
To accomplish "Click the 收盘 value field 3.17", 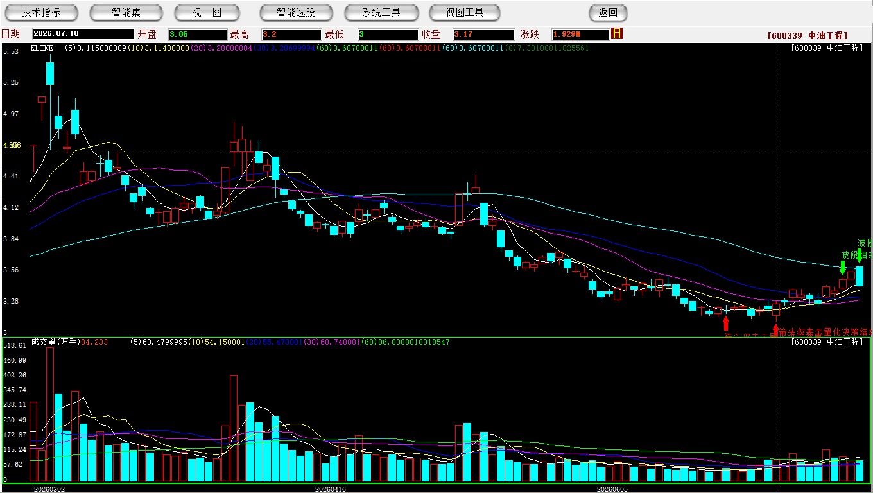I will pos(483,34).
